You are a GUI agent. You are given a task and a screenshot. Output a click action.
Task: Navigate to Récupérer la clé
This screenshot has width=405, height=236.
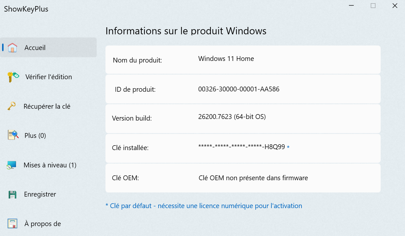pyautogui.click(x=47, y=106)
